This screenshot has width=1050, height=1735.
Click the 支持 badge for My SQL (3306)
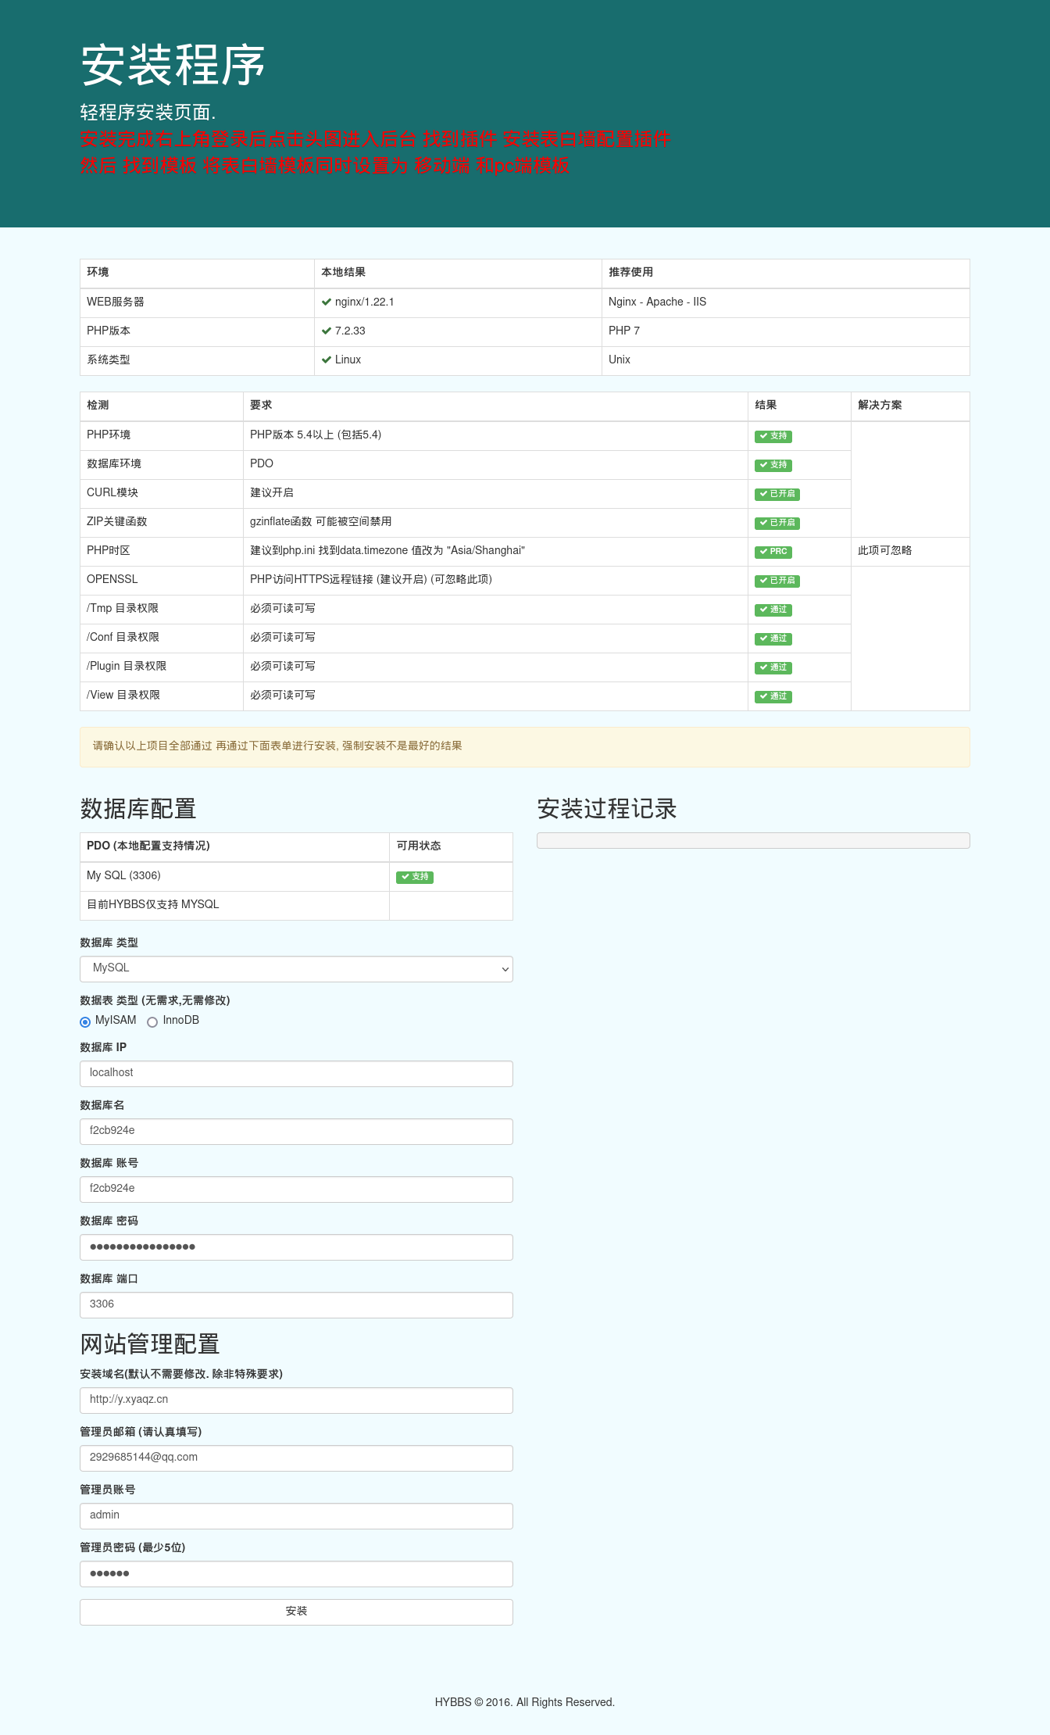click(x=415, y=878)
